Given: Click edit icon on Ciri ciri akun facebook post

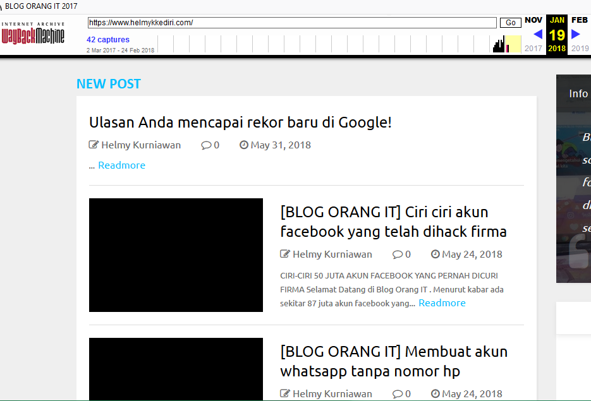Looking at the screenshot, I should click(285, 254).
